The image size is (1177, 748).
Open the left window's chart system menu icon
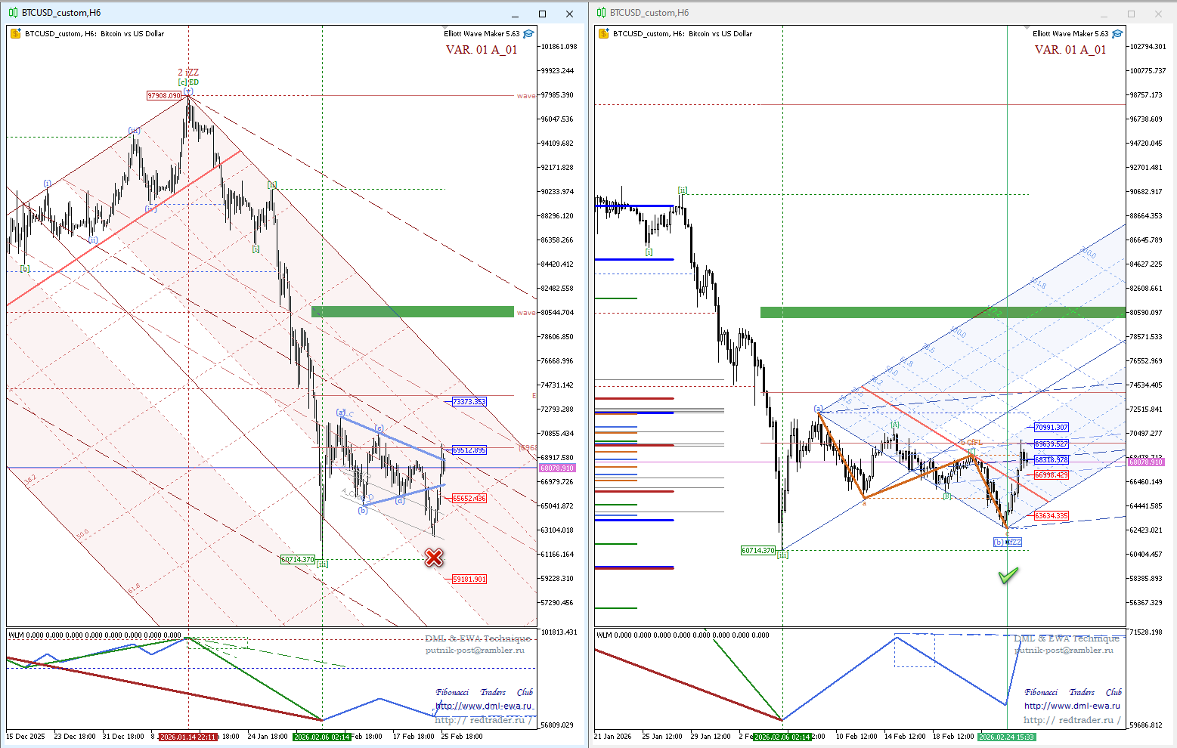point(13,13)
